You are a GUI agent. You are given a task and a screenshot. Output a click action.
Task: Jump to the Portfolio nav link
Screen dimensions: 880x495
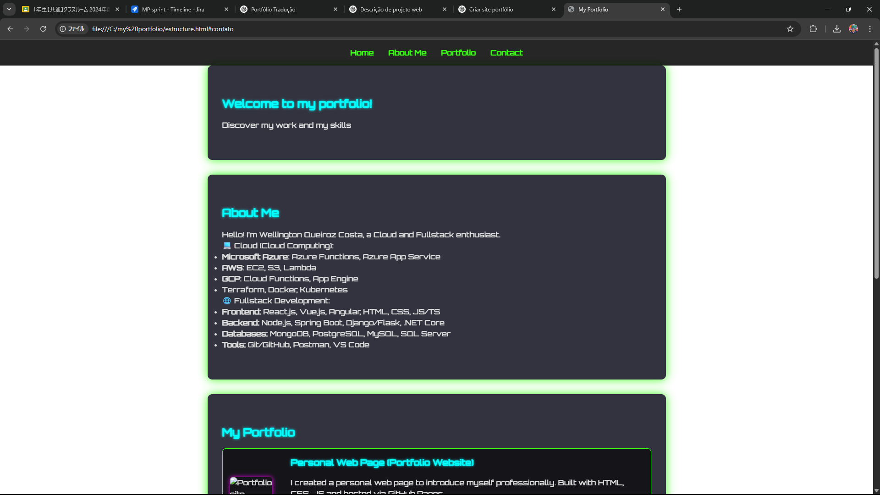pos(458,53)
